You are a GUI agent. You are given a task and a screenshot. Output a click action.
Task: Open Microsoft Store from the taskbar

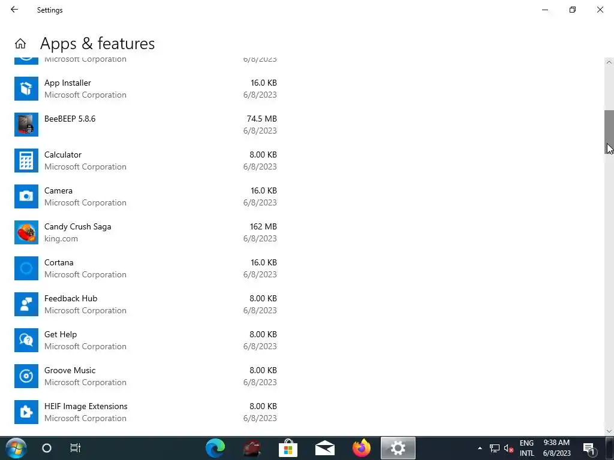click(x=288, y=448)
